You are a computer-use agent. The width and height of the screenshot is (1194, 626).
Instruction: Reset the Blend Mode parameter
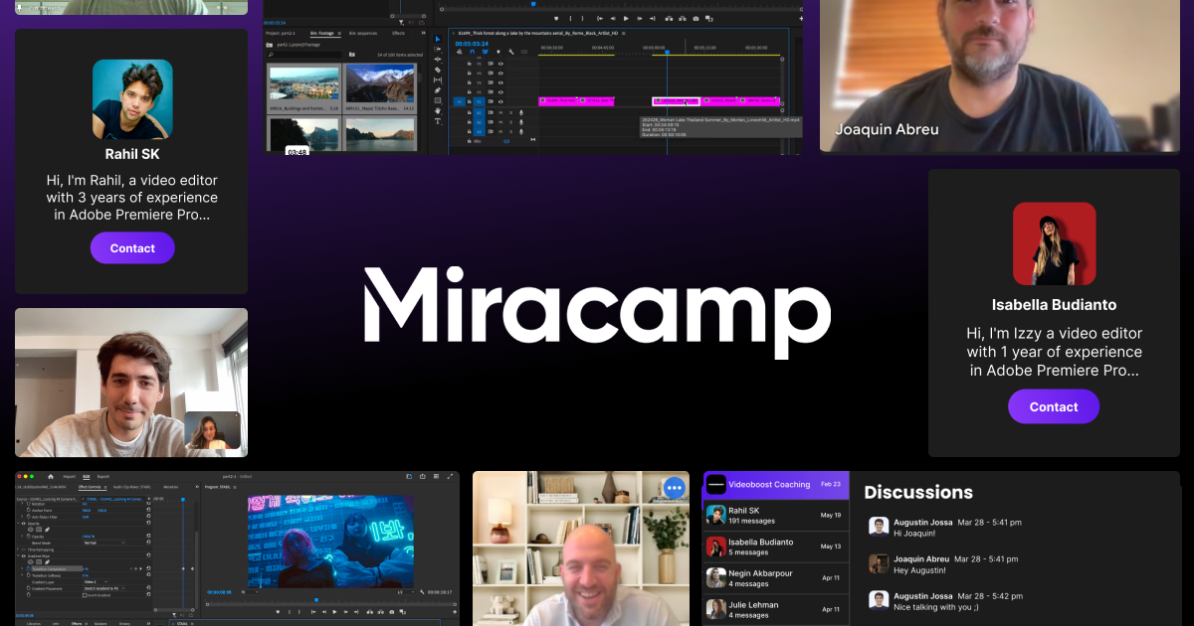point(148,543)
